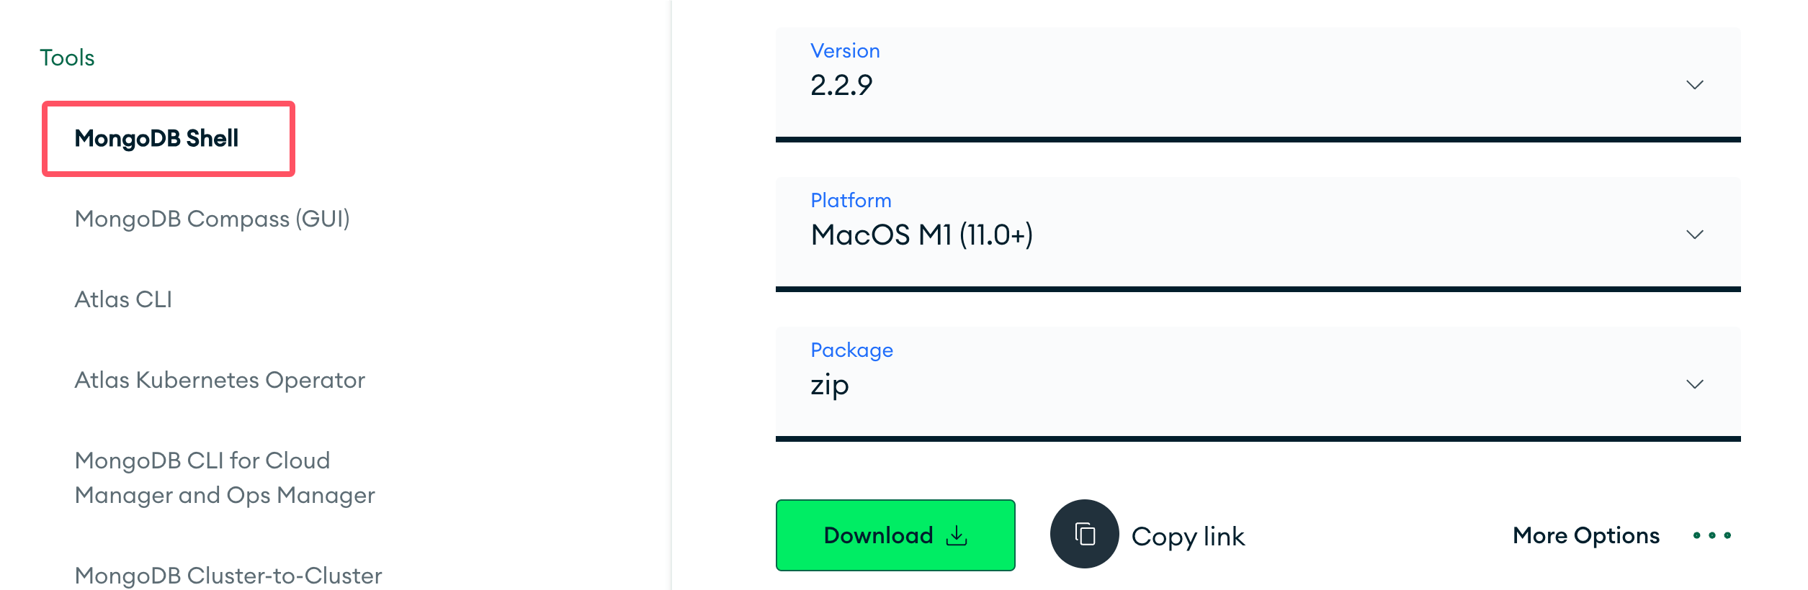1808x590 pixels.
Task: Click the green Download button
Action: [895, 535]
